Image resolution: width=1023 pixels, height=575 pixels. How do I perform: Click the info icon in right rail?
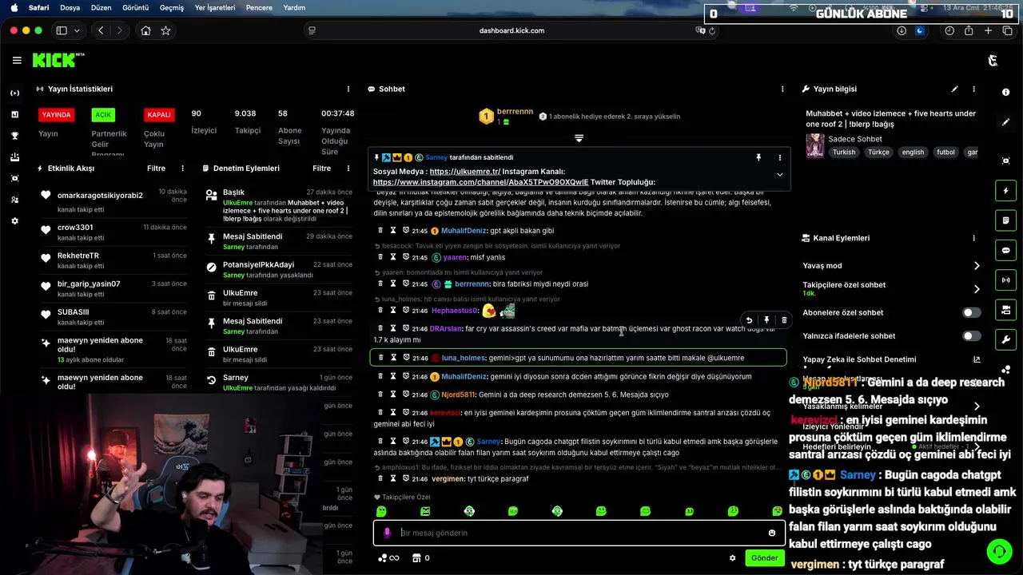[x=1006, y=93]
